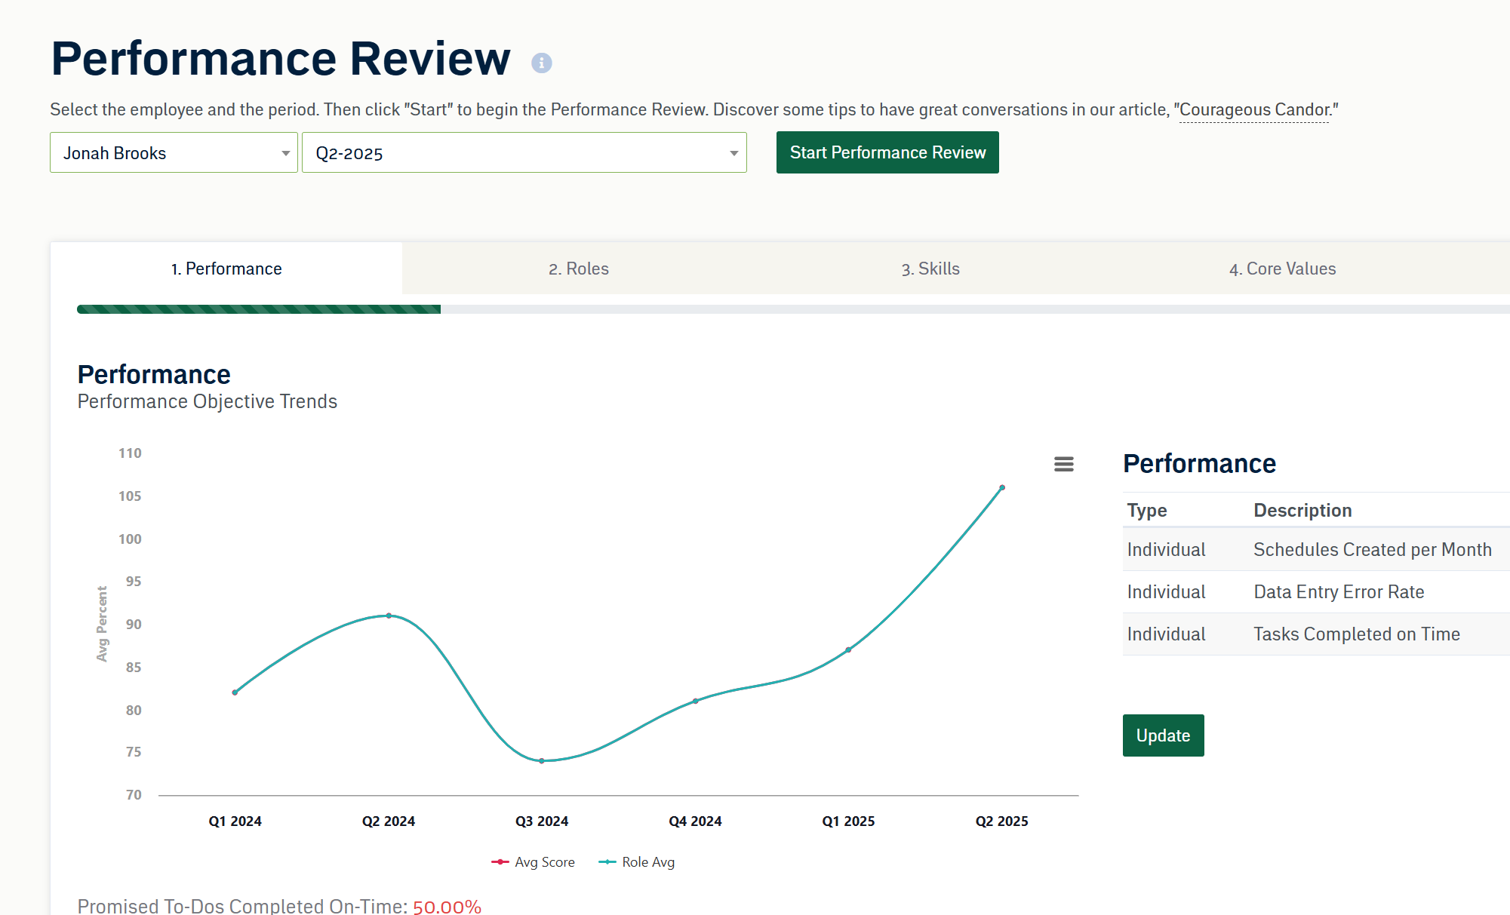Click the green review progress bar

(x=259, y=309)
